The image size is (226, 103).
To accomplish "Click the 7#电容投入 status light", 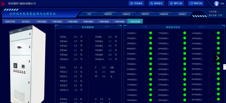I will [x=150, y=64].
